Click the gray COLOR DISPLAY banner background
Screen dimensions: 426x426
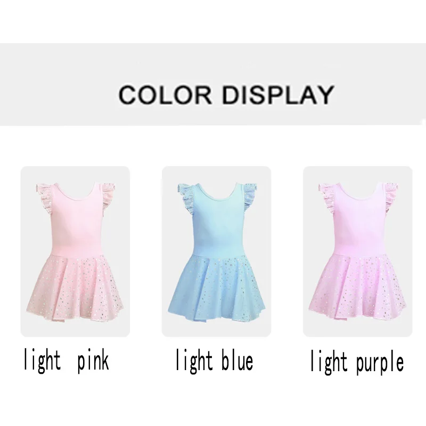213,84
